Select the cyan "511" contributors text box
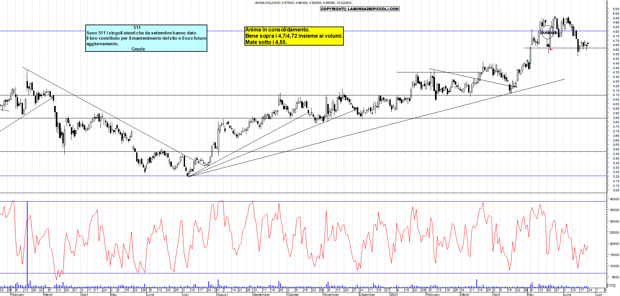The width and height of the screenshot is (620, 296). 146,38
